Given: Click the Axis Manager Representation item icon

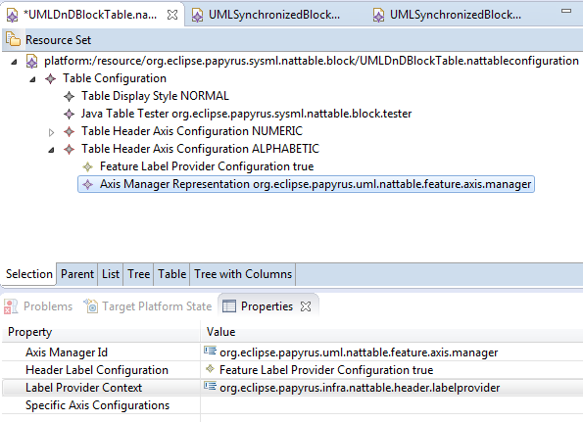Looking at the screenshot, I should click(x=88, y=184).
